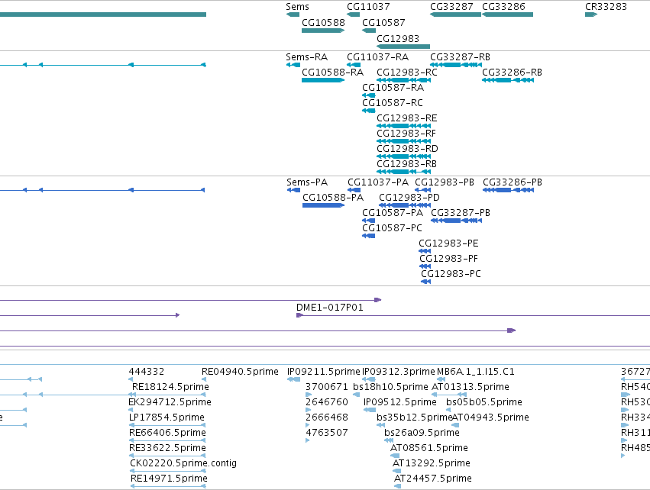The image size is (650, 490).
Task: Click the RE14971.5prime EST label
Action: click(169, 479)
